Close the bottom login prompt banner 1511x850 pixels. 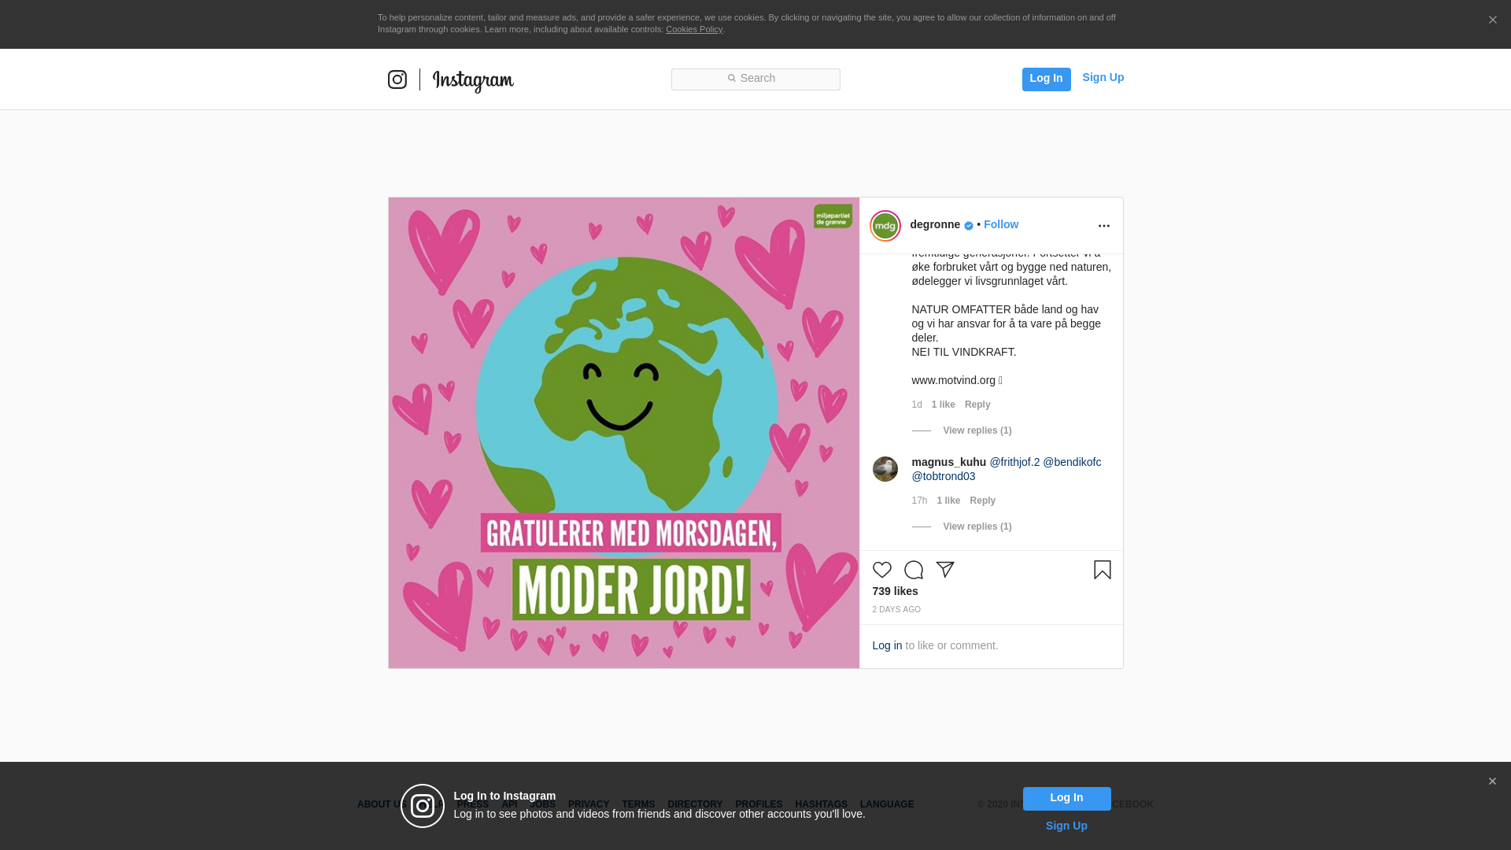tap(1491, 782)
